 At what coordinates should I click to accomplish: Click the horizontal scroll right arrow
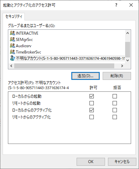(x=122, y=66)
